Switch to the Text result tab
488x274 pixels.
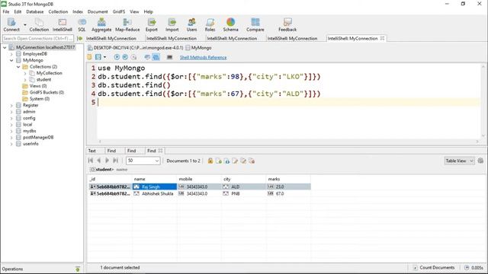[92, 151]
